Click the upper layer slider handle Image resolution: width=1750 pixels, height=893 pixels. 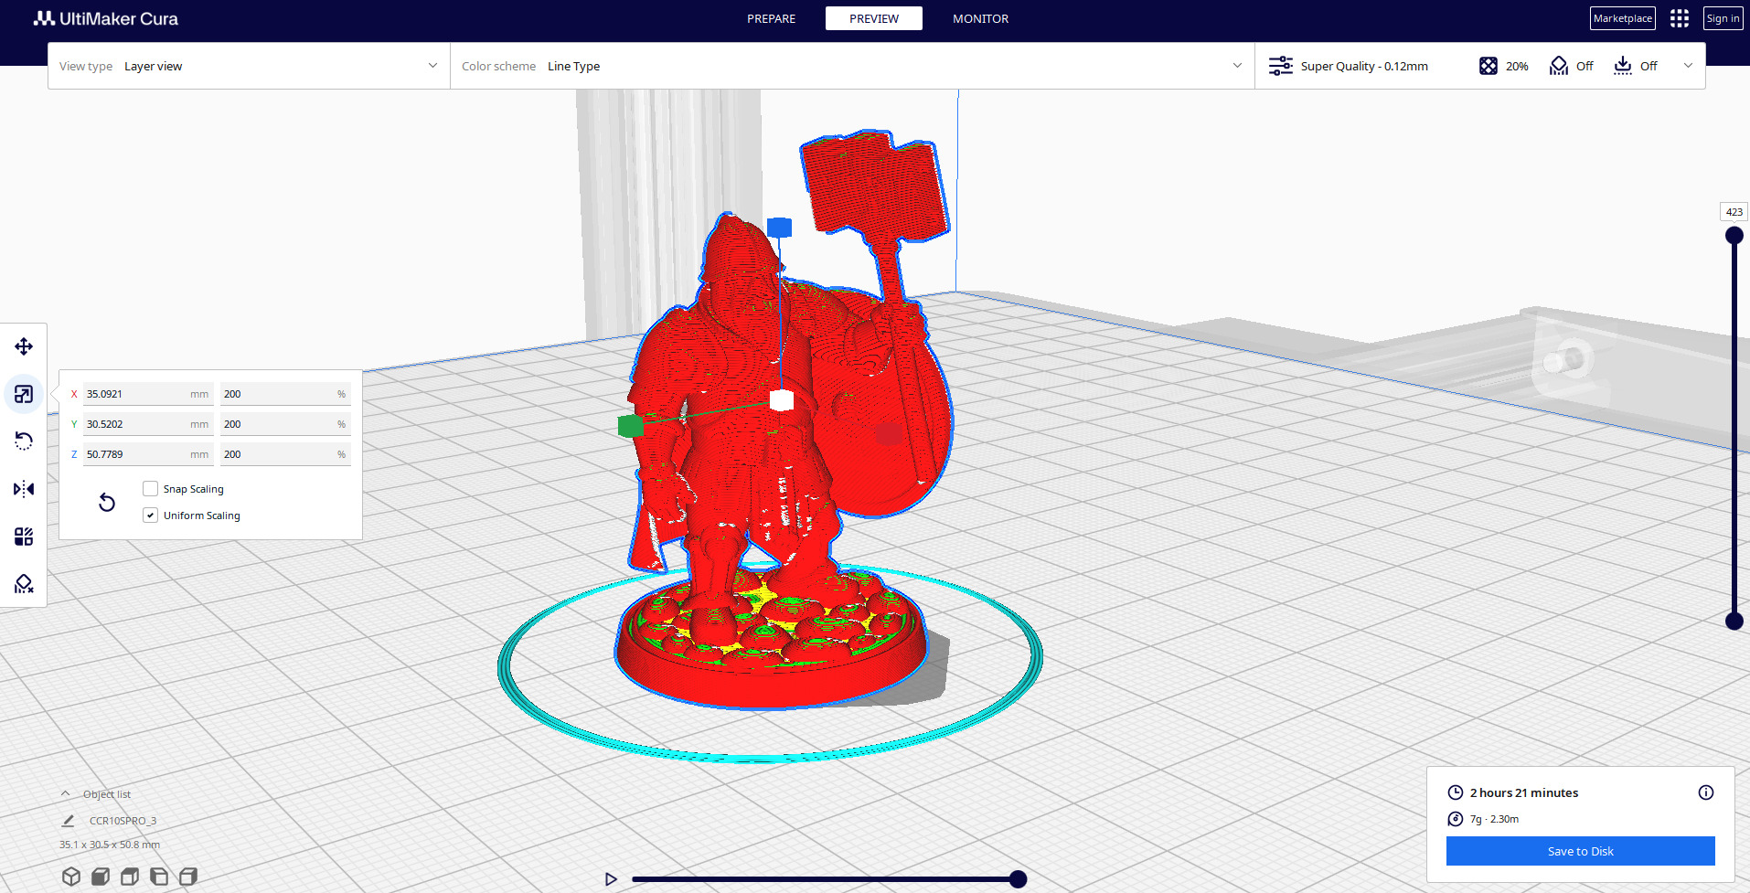(1734, 236)
